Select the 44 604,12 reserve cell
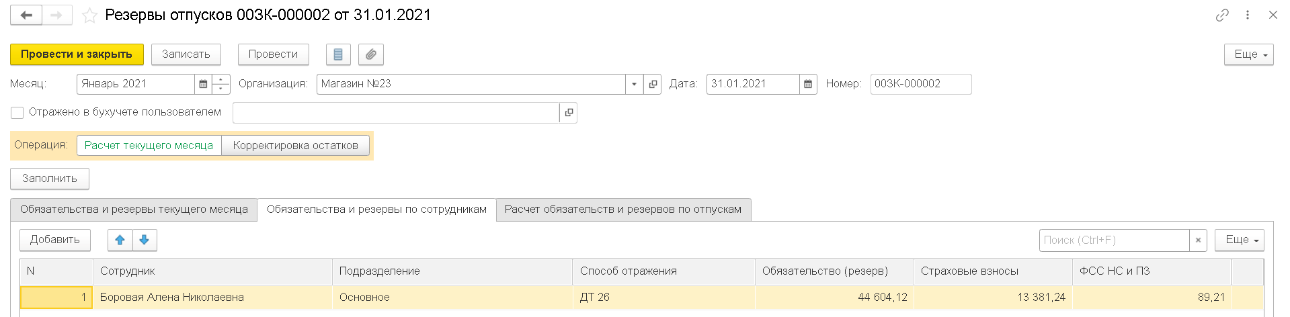The height and width of the screenshot is (317, 1290). click(834, 297)
